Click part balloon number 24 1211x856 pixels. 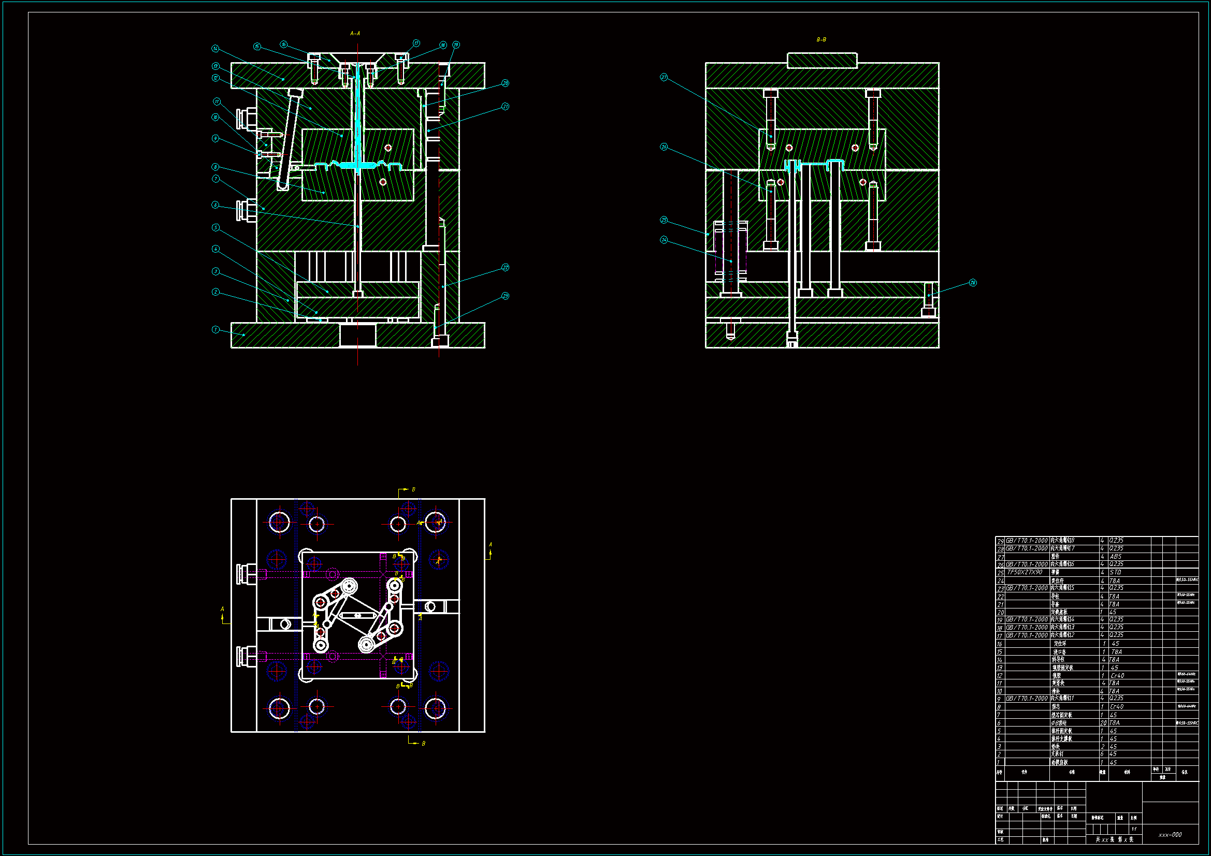(x=664, y=240)
